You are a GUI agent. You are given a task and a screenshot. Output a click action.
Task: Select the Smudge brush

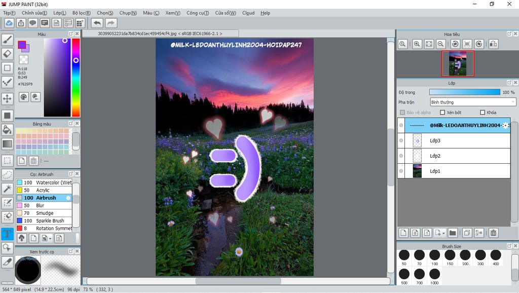tap(44, 213)
